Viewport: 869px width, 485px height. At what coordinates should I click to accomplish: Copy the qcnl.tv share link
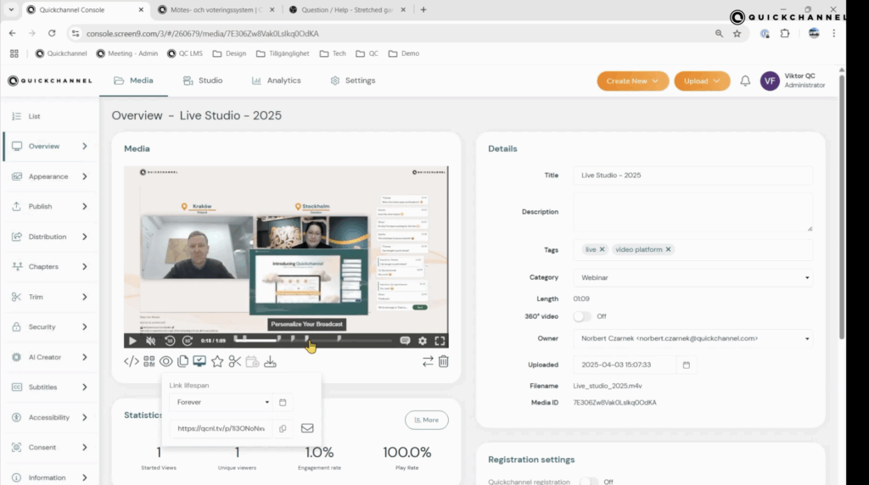283,428
